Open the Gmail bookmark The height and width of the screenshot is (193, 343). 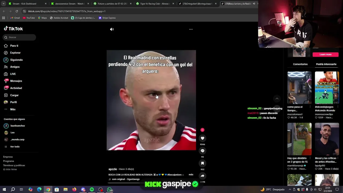tap(15, 18)
